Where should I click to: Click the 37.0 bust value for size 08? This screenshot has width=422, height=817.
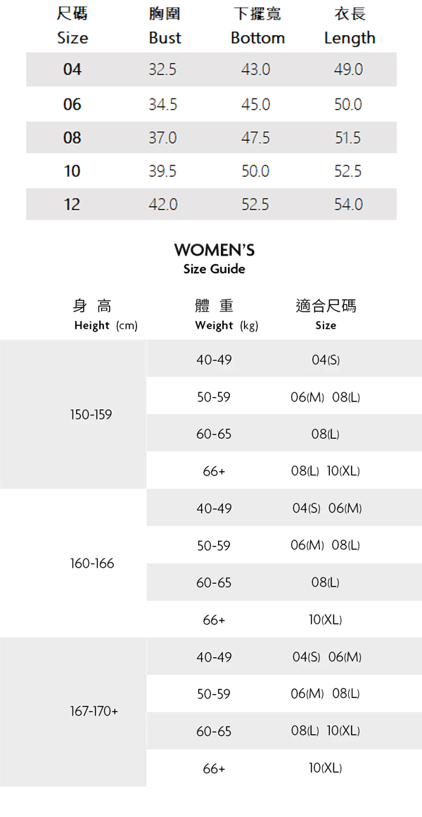162,138
